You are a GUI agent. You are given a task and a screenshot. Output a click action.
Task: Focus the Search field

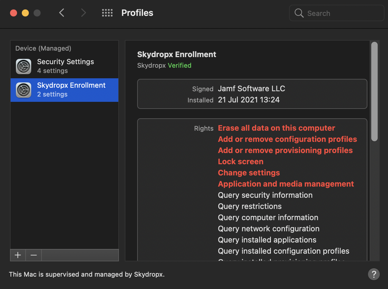337,13
